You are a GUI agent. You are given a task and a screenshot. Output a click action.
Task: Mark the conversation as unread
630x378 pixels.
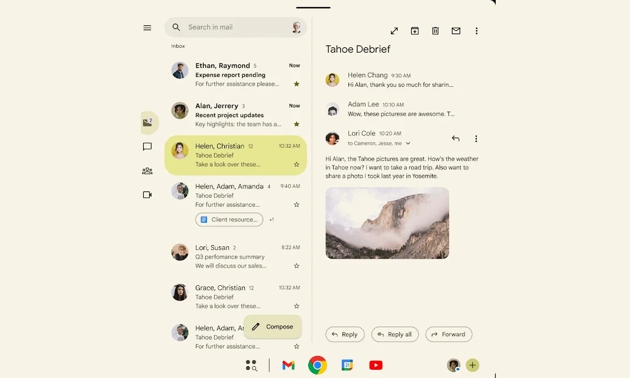click(x=456, y=31)
